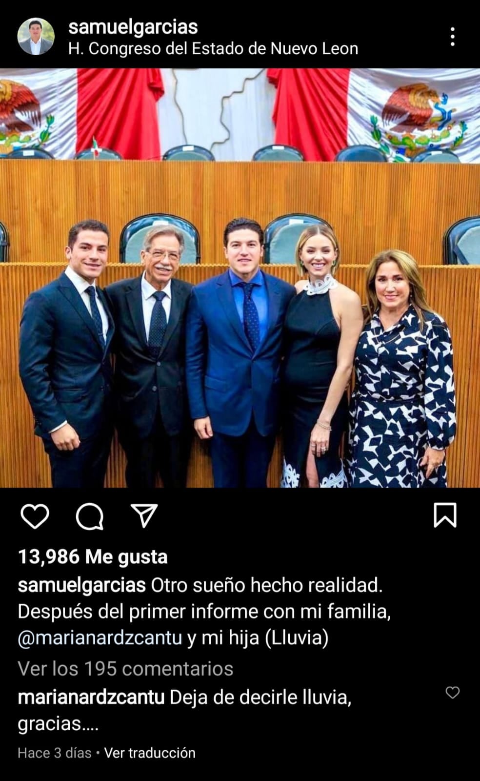Image resolution: width=480 pixels, height=781 pixels.
Task: Open samuelgarcias username in caption
Action: click(82, 585)
